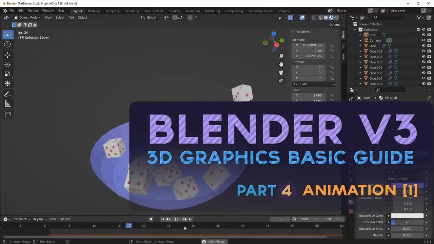Toggle camera view icon in viewport

click(x=281, y=73)
